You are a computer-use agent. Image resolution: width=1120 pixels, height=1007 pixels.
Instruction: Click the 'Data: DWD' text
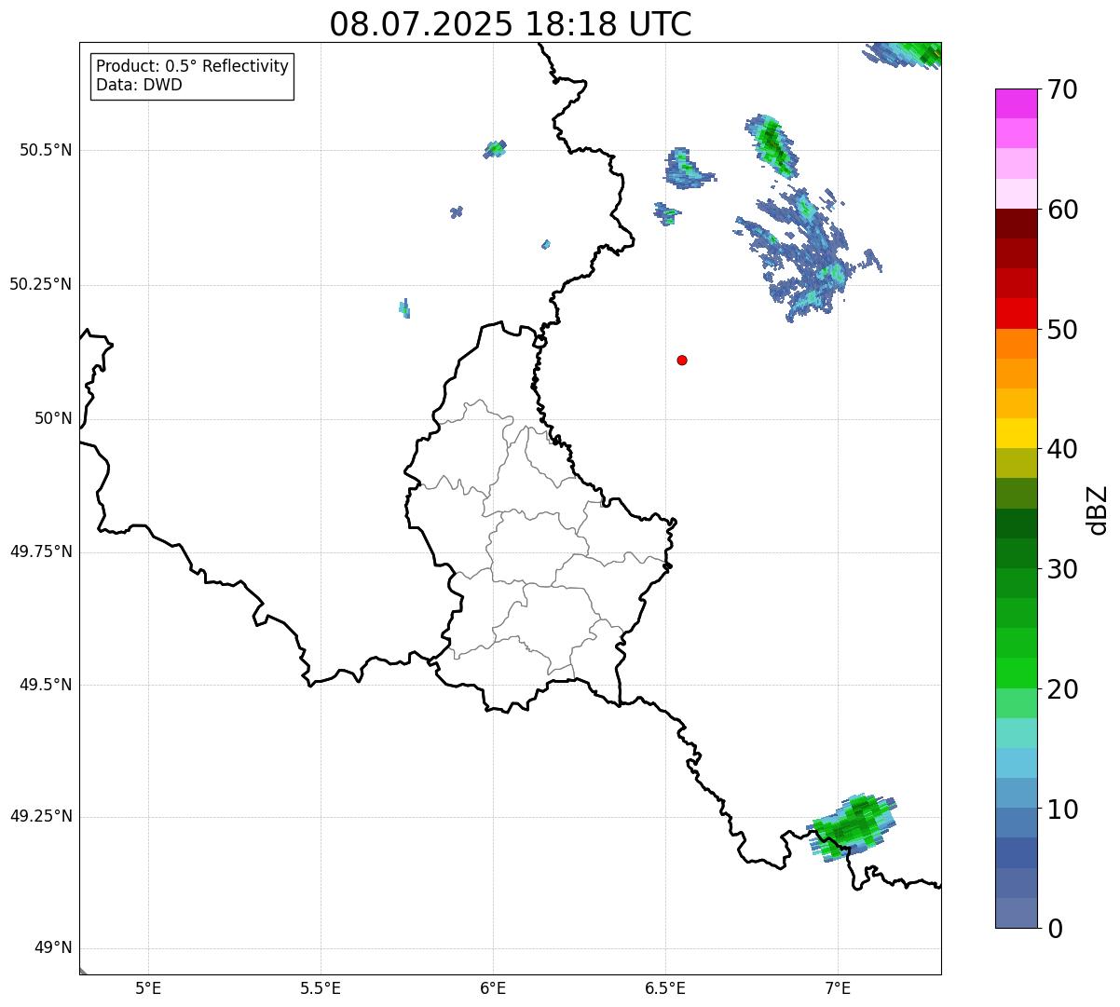tap(139, 85)
